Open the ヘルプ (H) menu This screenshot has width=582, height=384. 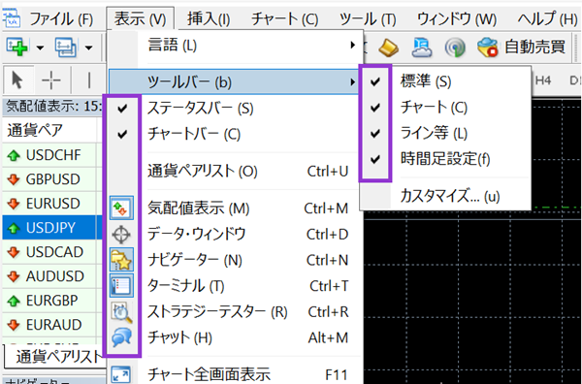click(547, 18)
